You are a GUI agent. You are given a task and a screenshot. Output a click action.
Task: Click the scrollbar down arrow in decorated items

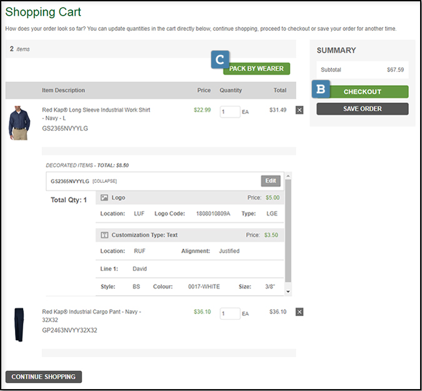(288, 292)
